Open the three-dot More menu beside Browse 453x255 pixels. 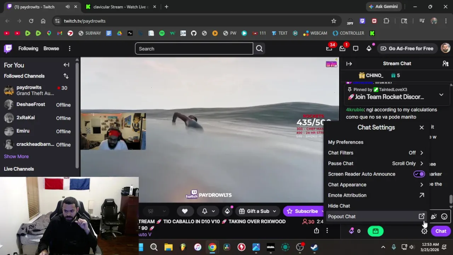(70, 49)
